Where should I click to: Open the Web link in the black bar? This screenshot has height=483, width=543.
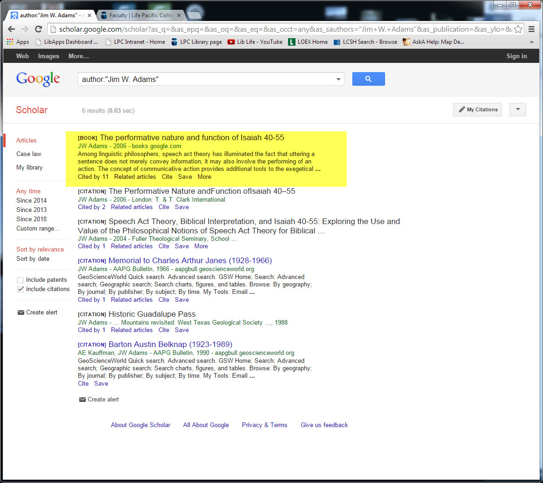tap(22, 56)
